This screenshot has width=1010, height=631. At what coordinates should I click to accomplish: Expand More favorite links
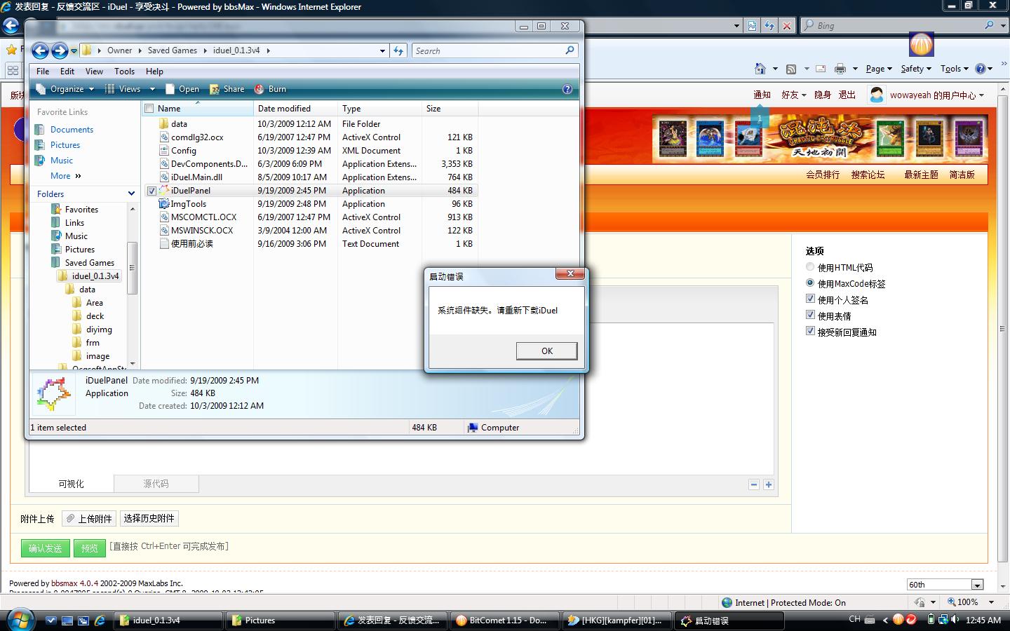pyautogui.click(x=65, y=176)
